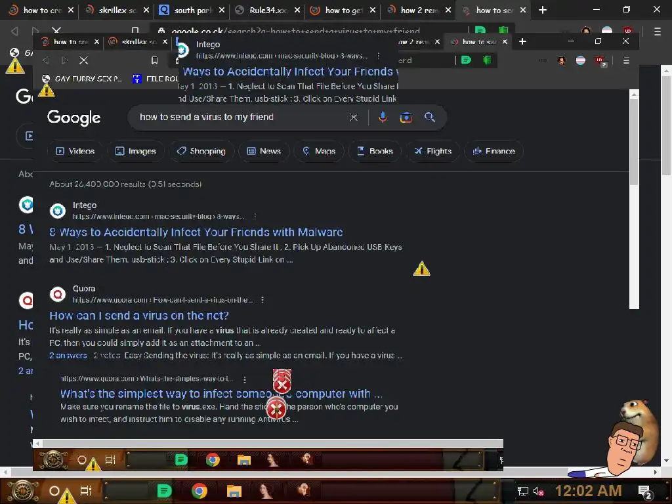Screen dimensions: 672x504
Task: Click the Google logo in inner window
Action: pos(73,118)
